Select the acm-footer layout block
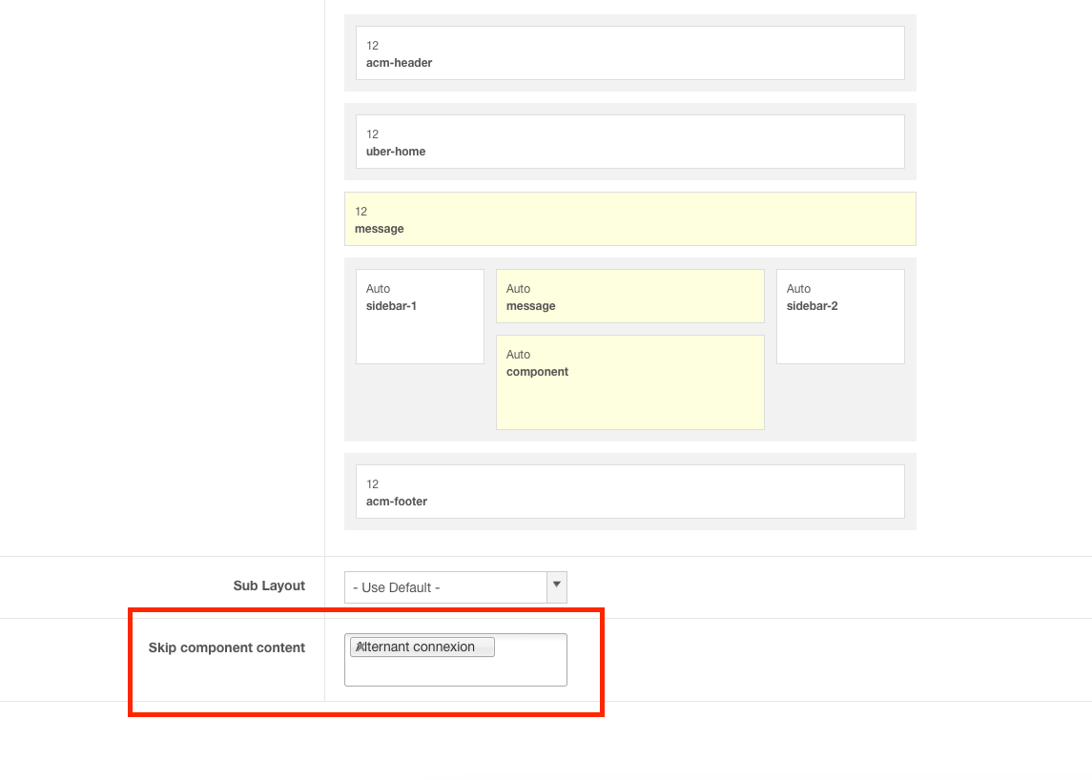1092x780 pixels. [629, 492]
